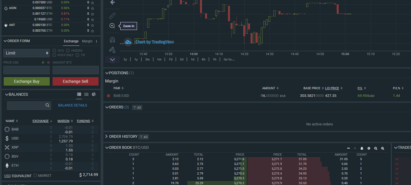
Task: Click the order book alert bell
Action: (362, 148)
